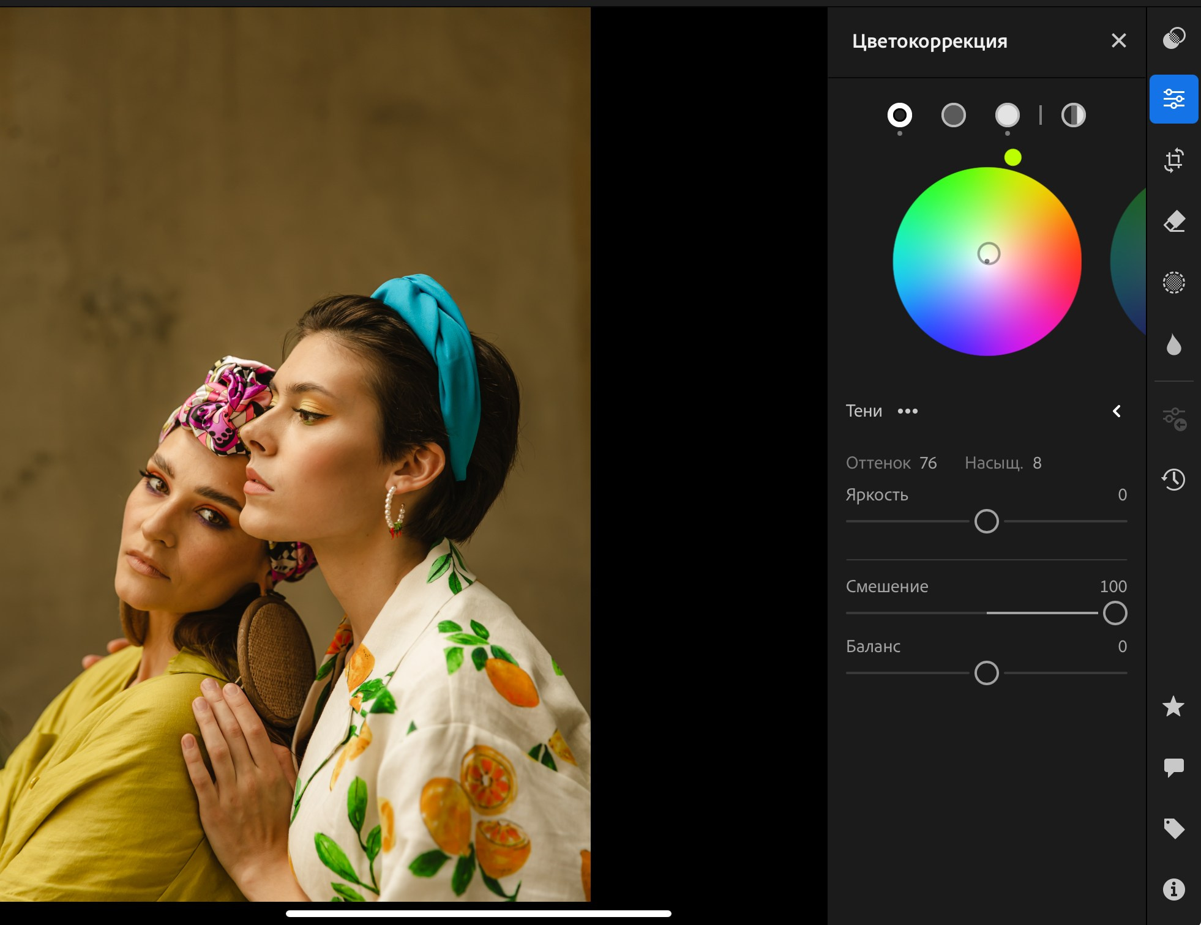This screenshot has width=1201, height=925.
Task: Open the presets circle icon at top
Action: click(1173, 38)
